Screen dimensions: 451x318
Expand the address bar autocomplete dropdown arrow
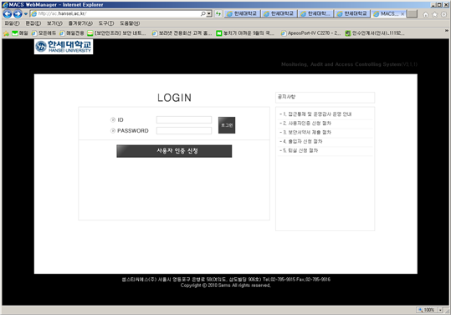209,14
